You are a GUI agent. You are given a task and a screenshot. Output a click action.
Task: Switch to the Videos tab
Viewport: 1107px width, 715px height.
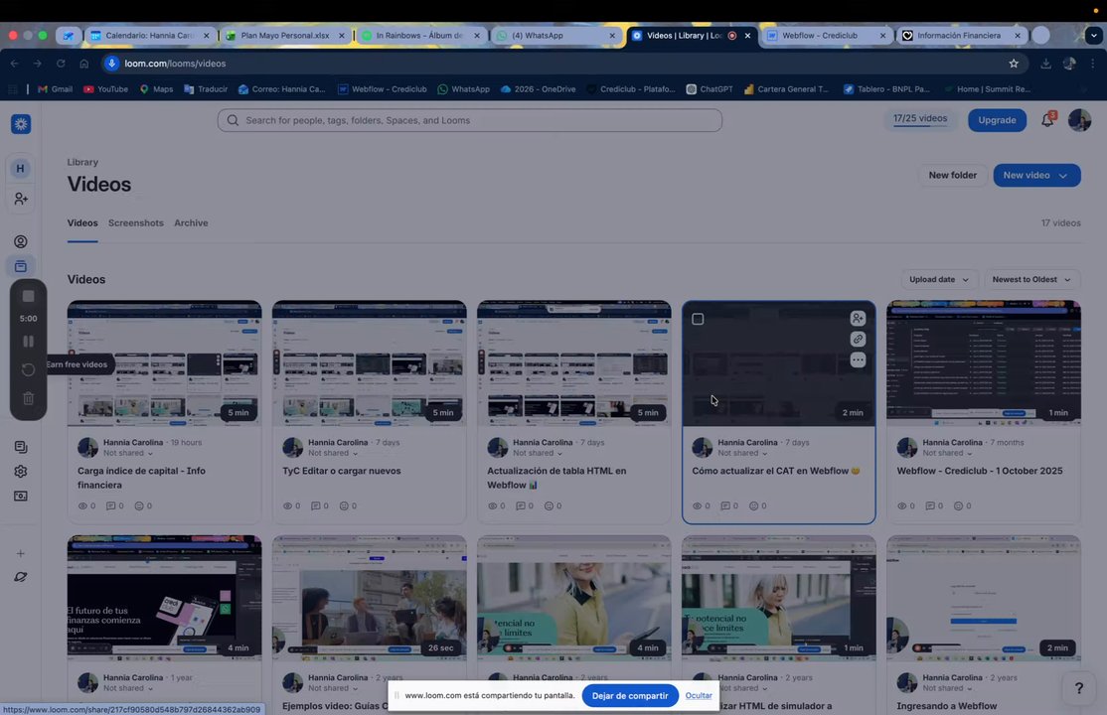(82, 223)
